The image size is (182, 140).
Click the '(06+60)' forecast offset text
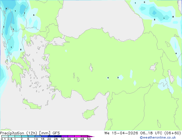click(x=173, y=133)
